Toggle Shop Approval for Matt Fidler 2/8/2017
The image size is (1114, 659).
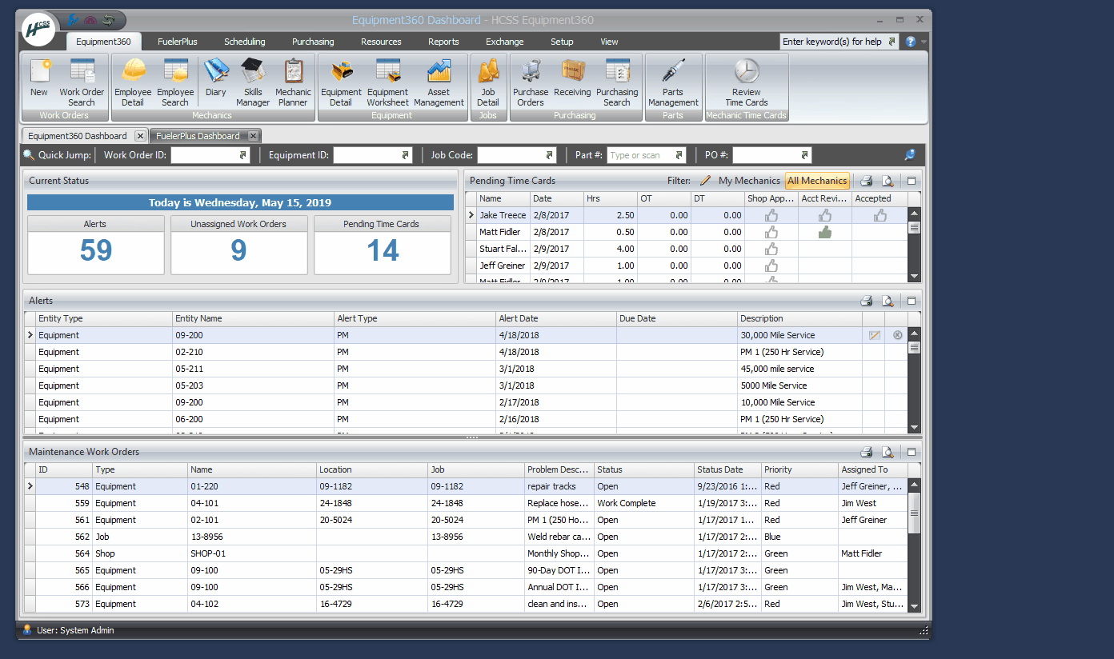[x=771, y=232]
